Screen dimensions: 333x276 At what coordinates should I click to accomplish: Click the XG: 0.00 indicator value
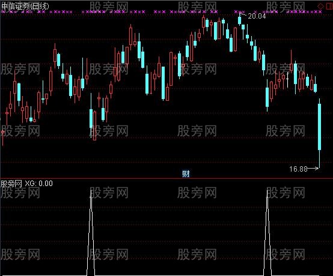[38, 184]
